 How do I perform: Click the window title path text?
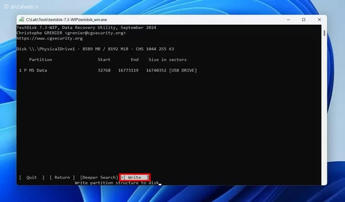pyautogui.click(x=66, y=19)
